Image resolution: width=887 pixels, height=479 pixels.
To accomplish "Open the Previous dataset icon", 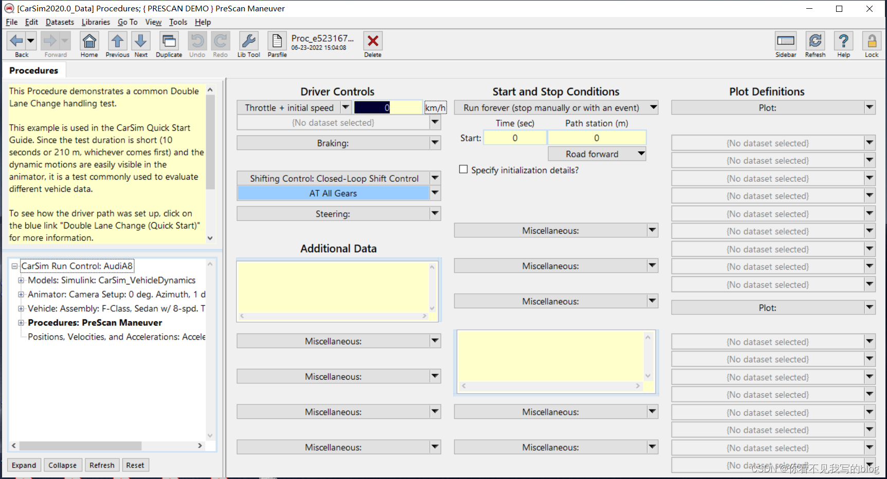I will pyautogui.click(x=117, y=41).
